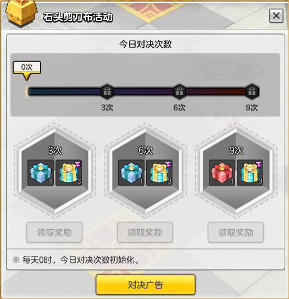The width and height of the screenshot is (289, 299).
Task: Select the doll gift box in 6次 reward
Action: coord(159,173)
